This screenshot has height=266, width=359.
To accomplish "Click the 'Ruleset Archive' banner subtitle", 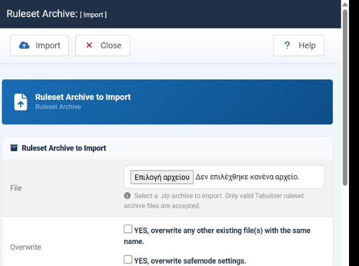I will (x=58, y=107).
